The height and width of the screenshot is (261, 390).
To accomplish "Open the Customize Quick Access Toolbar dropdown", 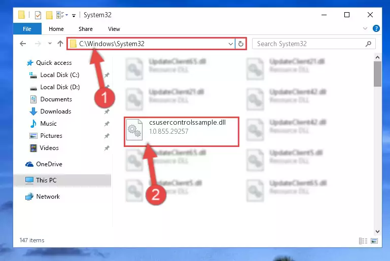I will pyautogui.click(x=74, y=16).
